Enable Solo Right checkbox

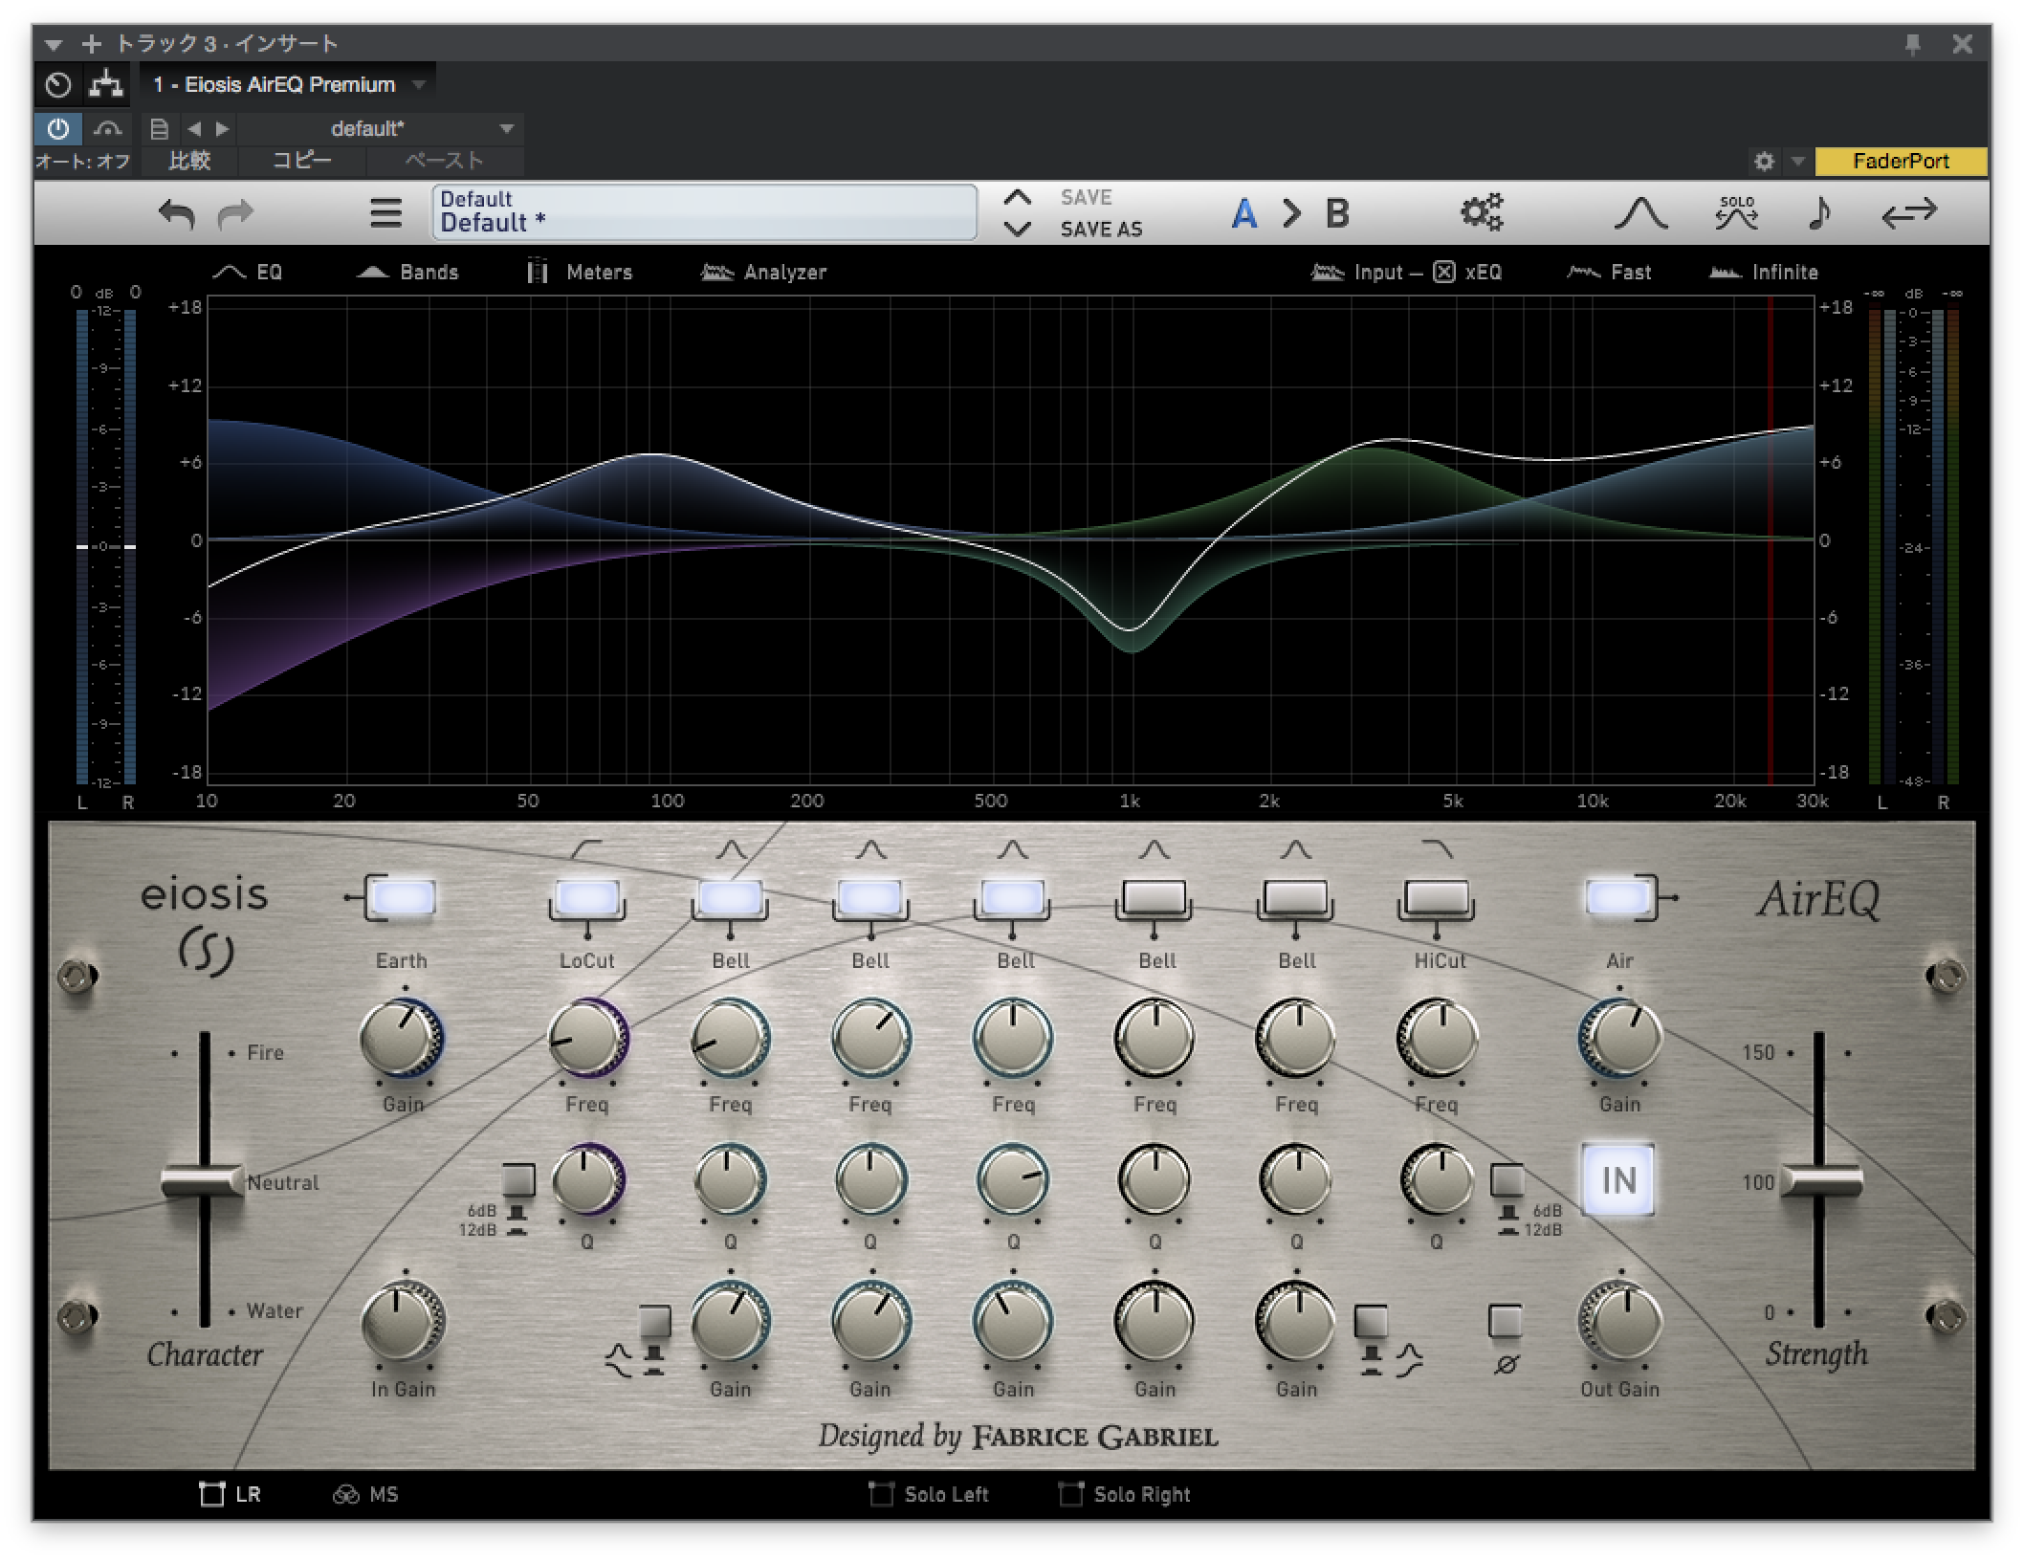1125,1494
